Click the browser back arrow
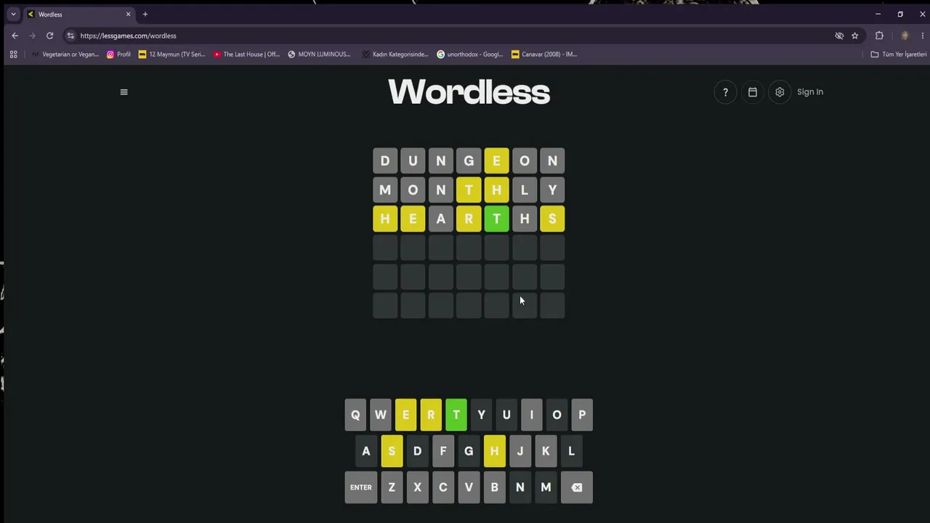 [15, 36]
